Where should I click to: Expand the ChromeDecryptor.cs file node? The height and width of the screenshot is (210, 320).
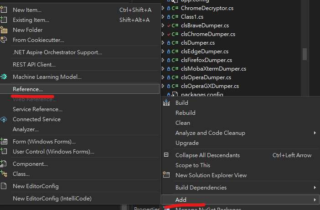(x=164, y=8)
